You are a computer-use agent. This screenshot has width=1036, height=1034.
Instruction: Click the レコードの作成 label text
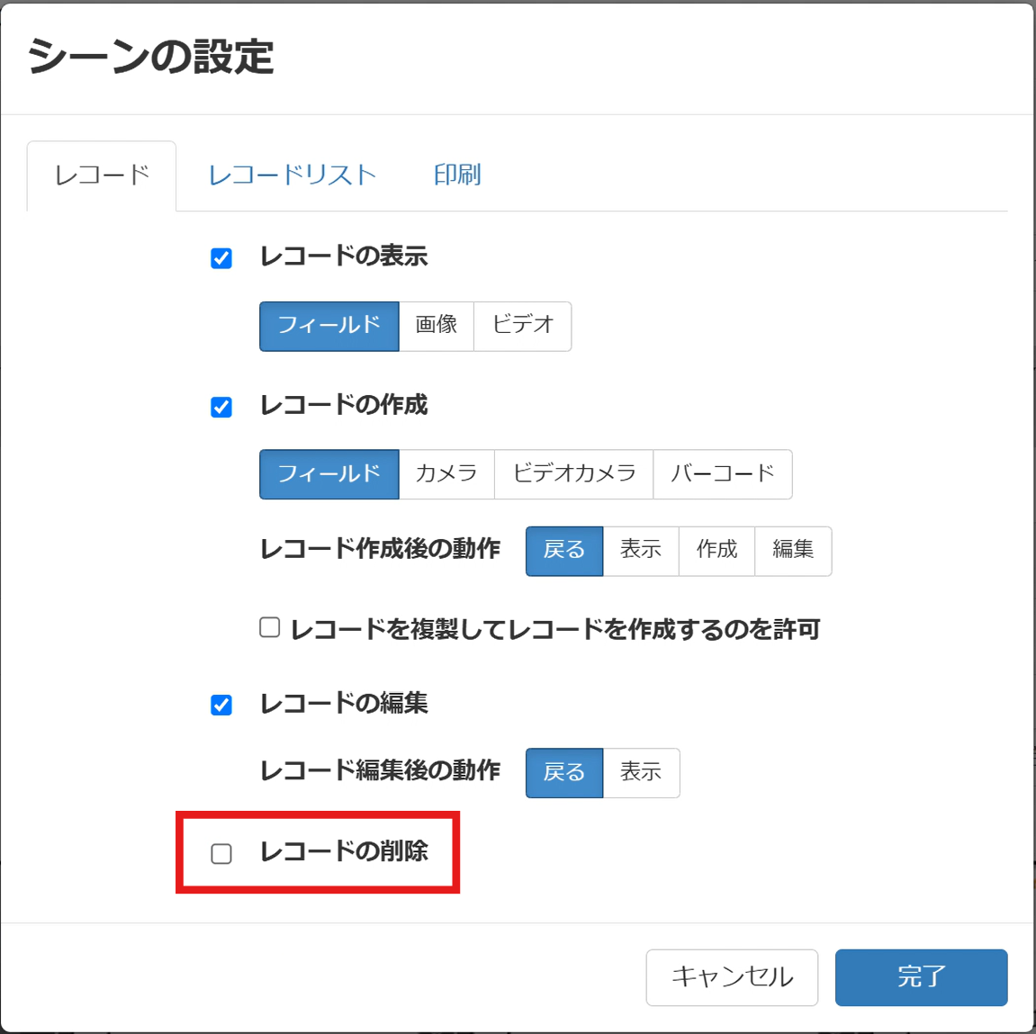pos(344,405)
